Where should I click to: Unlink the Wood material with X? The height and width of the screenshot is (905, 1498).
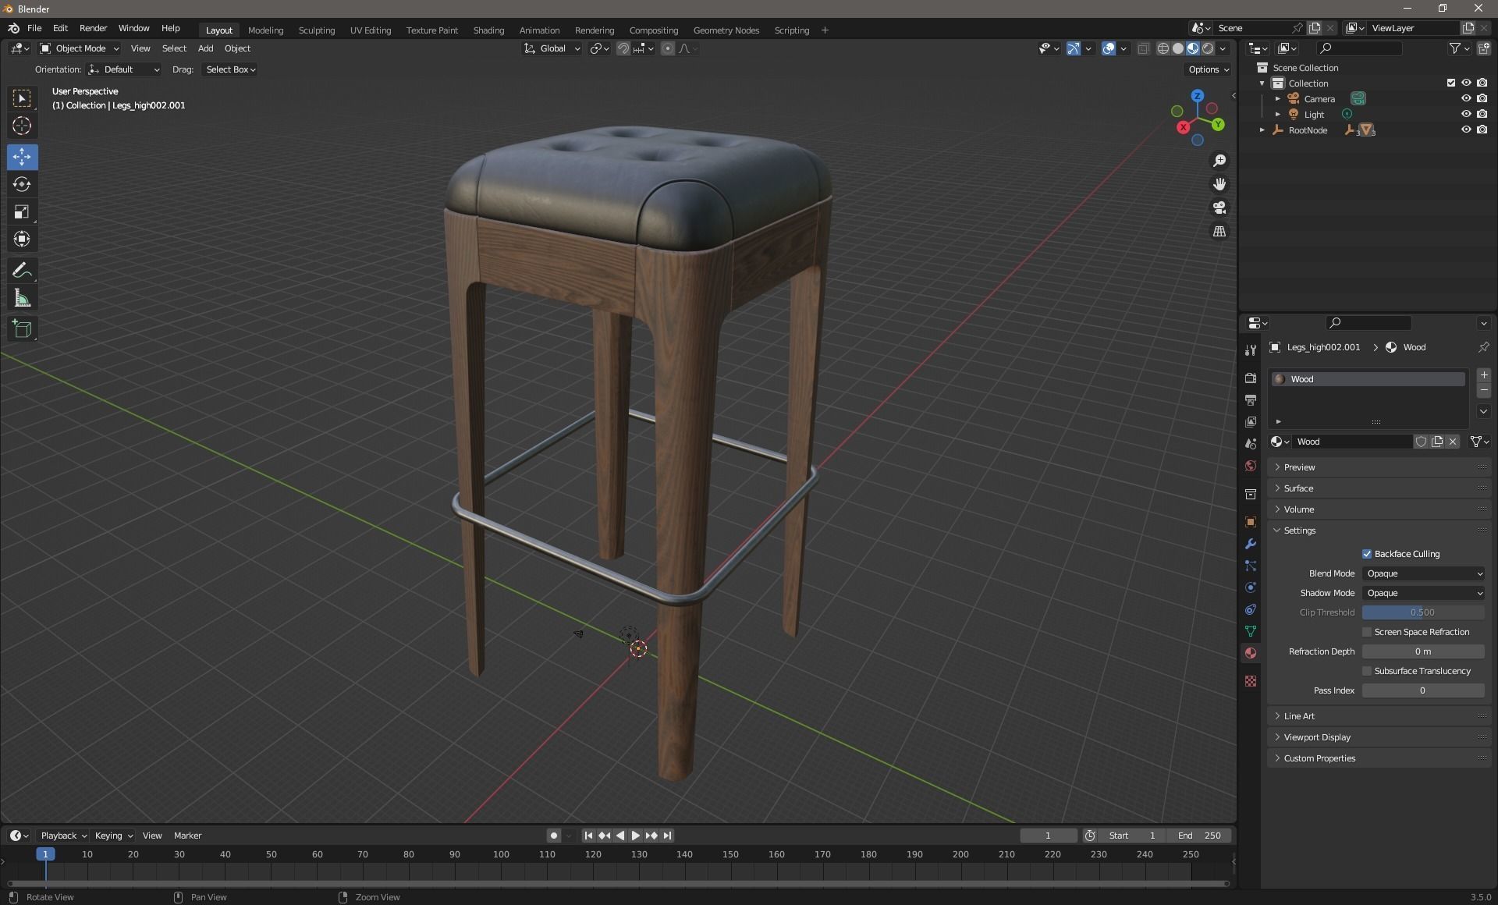(1453, 442)
